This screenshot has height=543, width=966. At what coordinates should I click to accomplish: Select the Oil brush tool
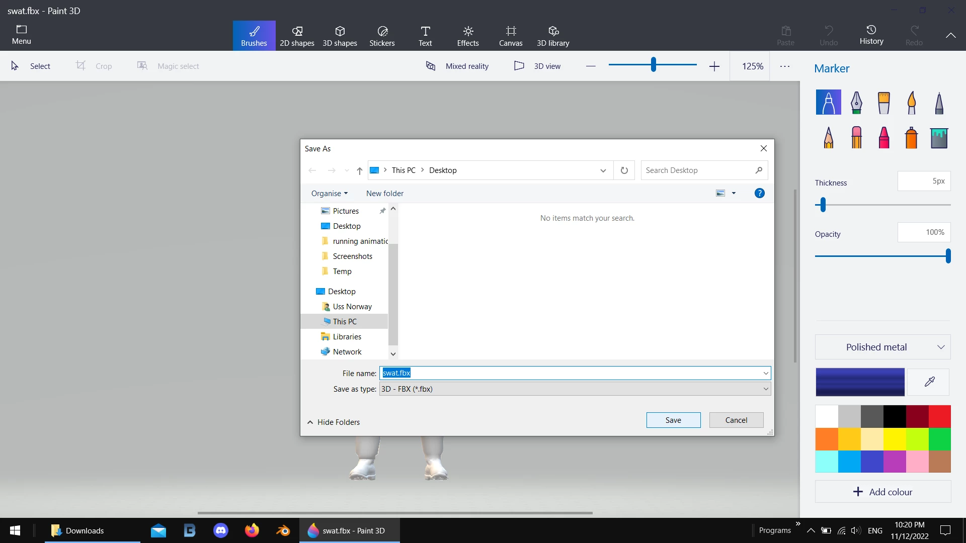(883, 103)
